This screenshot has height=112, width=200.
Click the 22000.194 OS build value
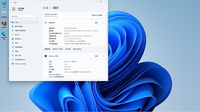67,69
